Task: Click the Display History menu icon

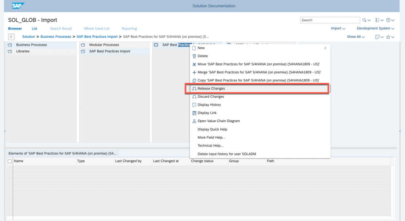Action: [x=194, y=105]
